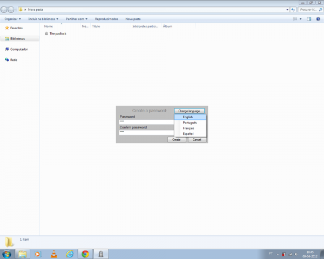
Task: Click the folder icon in details pane
Action: click(9, 242)
